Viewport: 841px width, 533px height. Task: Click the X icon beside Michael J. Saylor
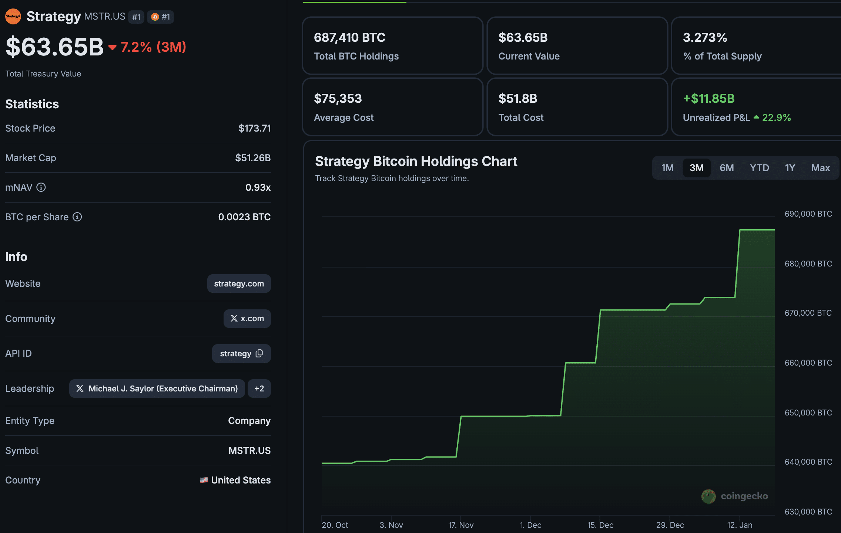[80, 388]
